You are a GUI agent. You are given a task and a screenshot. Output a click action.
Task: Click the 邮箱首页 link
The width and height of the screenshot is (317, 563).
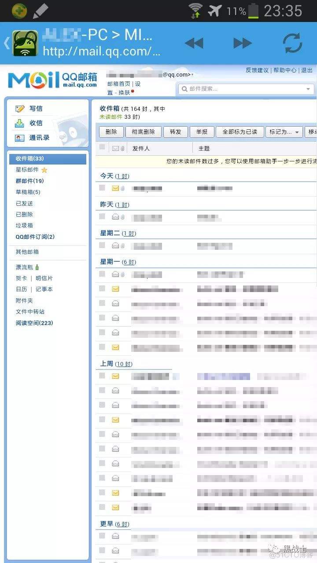click(x=119, y=84)
